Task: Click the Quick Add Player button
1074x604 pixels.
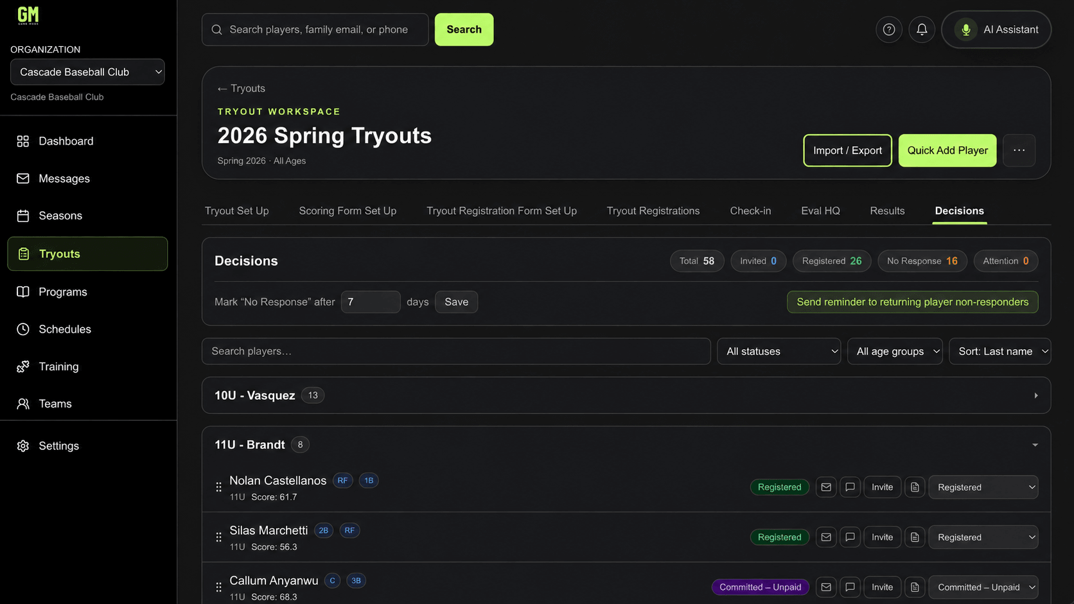Action: (947, 150)
